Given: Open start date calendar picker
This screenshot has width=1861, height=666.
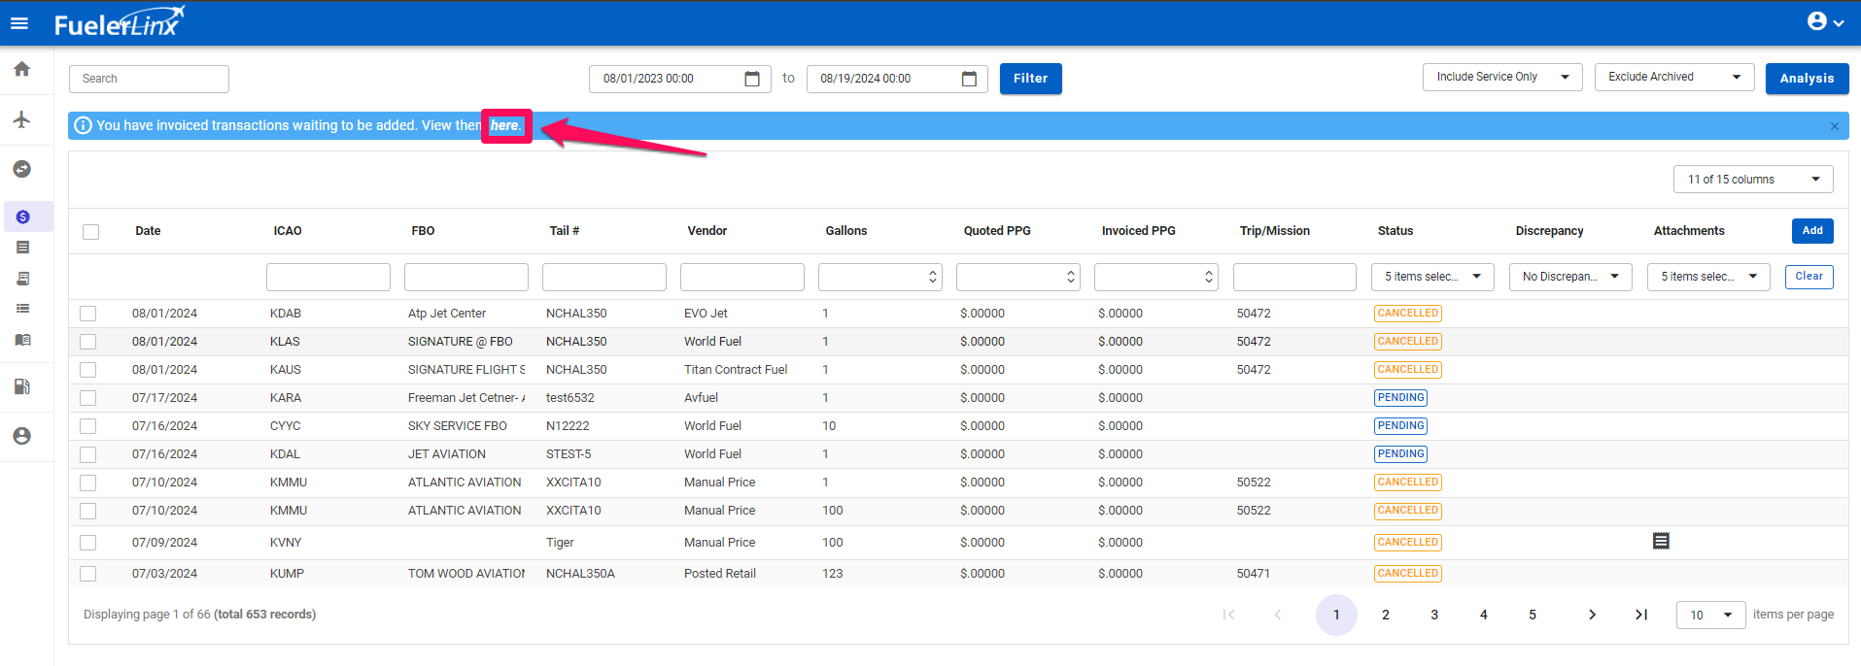Looking at the screenshot, I should point(751,79).
